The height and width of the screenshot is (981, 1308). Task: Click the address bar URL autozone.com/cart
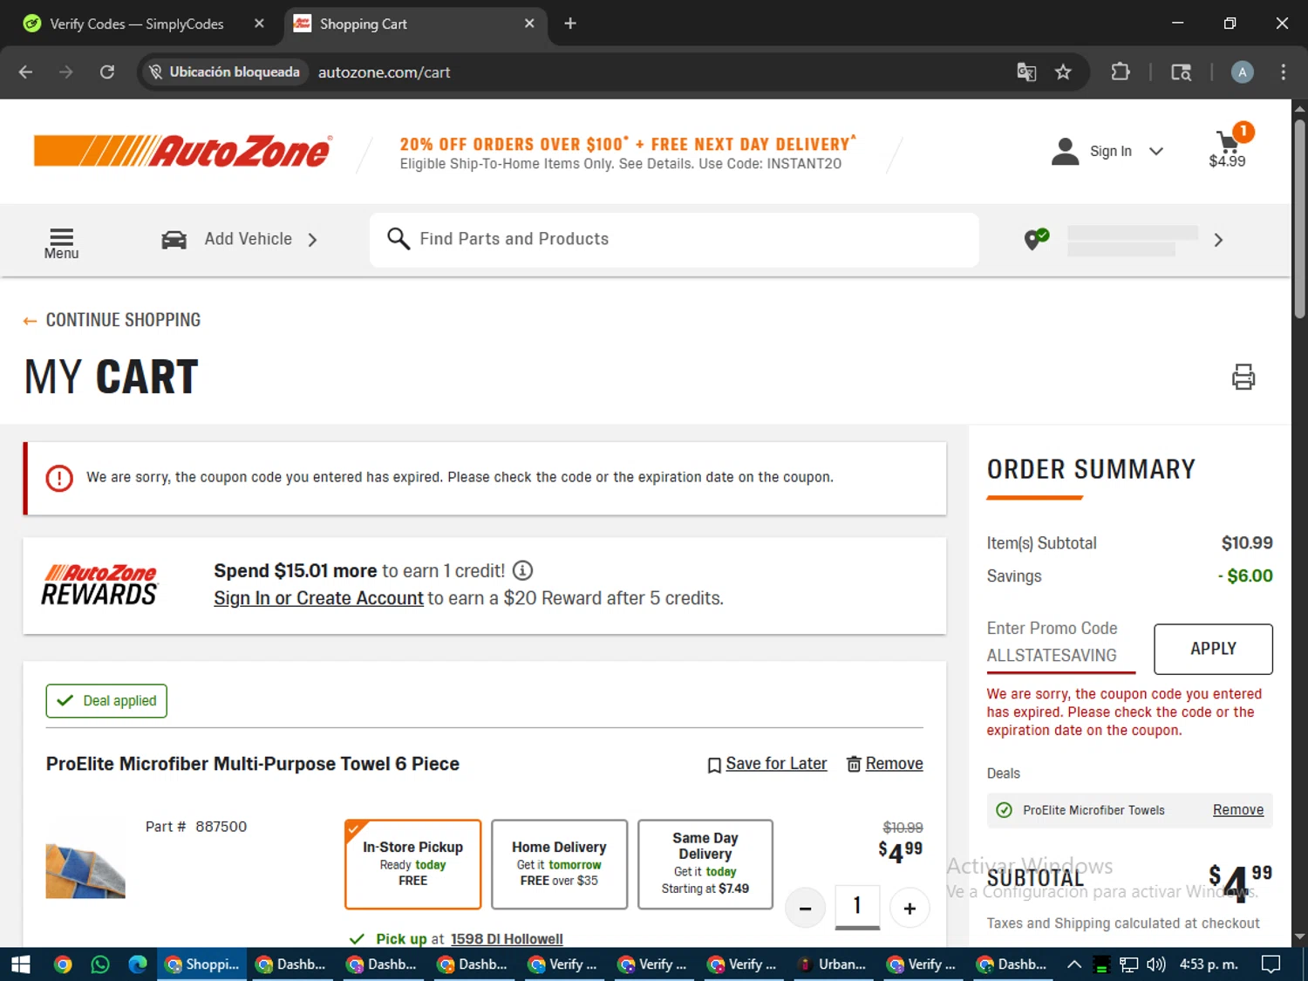point(384,72)
